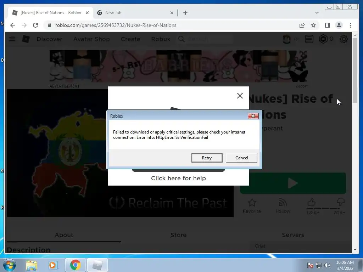Click the Chrome taskbar icon
This screenshot has height=272, width=363.
[75, 265]
